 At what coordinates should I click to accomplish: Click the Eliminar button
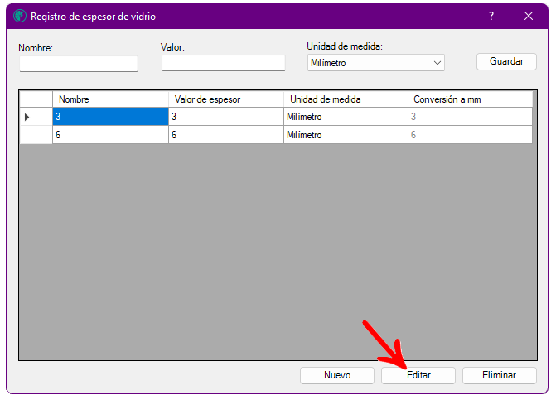click(x=500, y=375)
